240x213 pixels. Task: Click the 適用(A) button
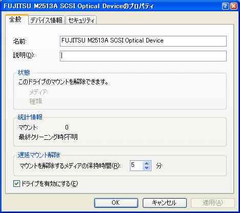213,203
